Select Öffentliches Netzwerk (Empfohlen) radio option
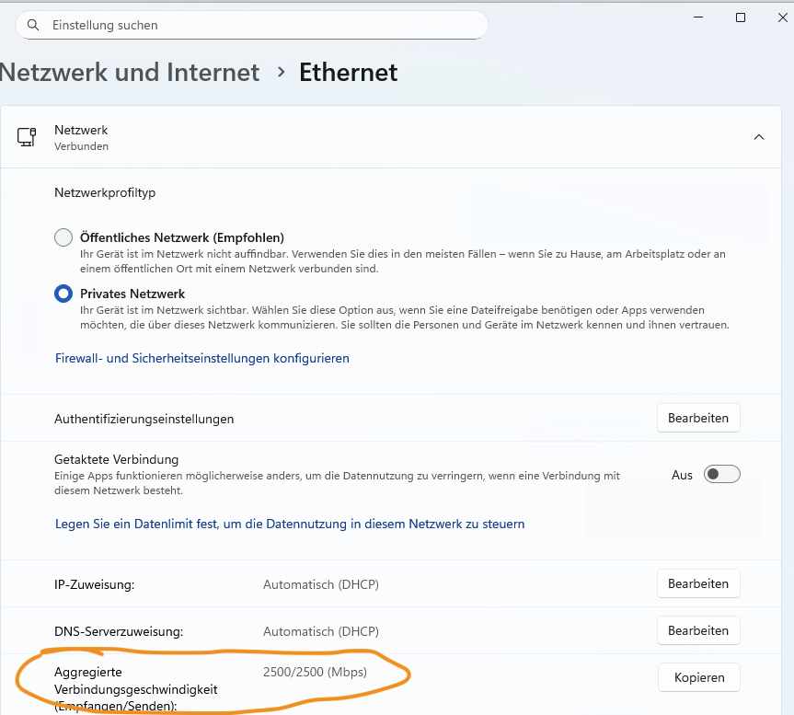The image size is (794, 715). 63,237
